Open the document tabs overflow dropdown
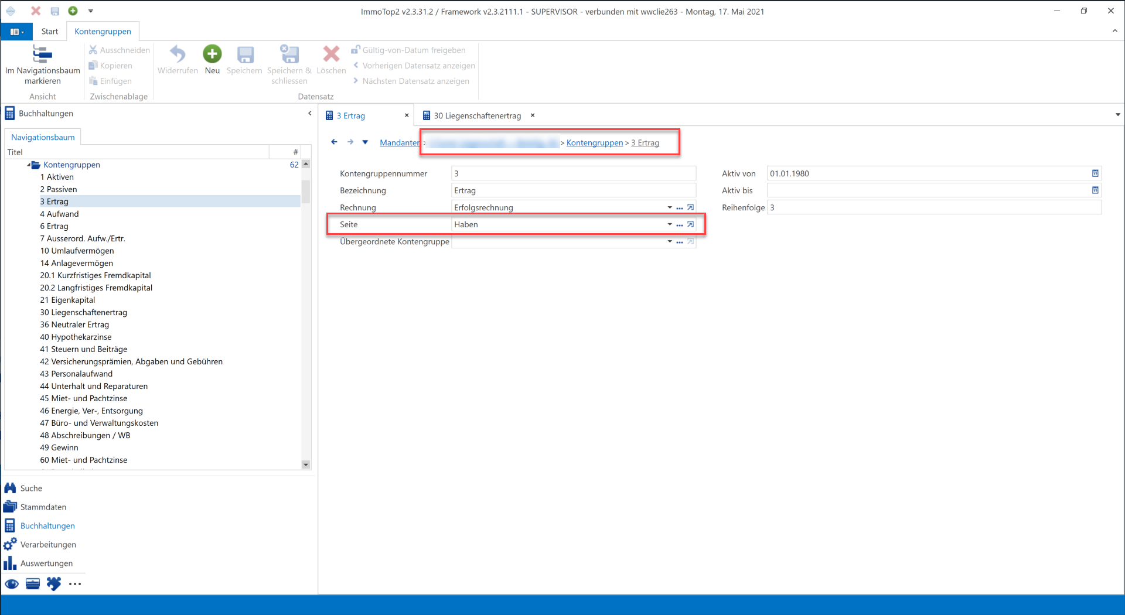 [1117, 115]
